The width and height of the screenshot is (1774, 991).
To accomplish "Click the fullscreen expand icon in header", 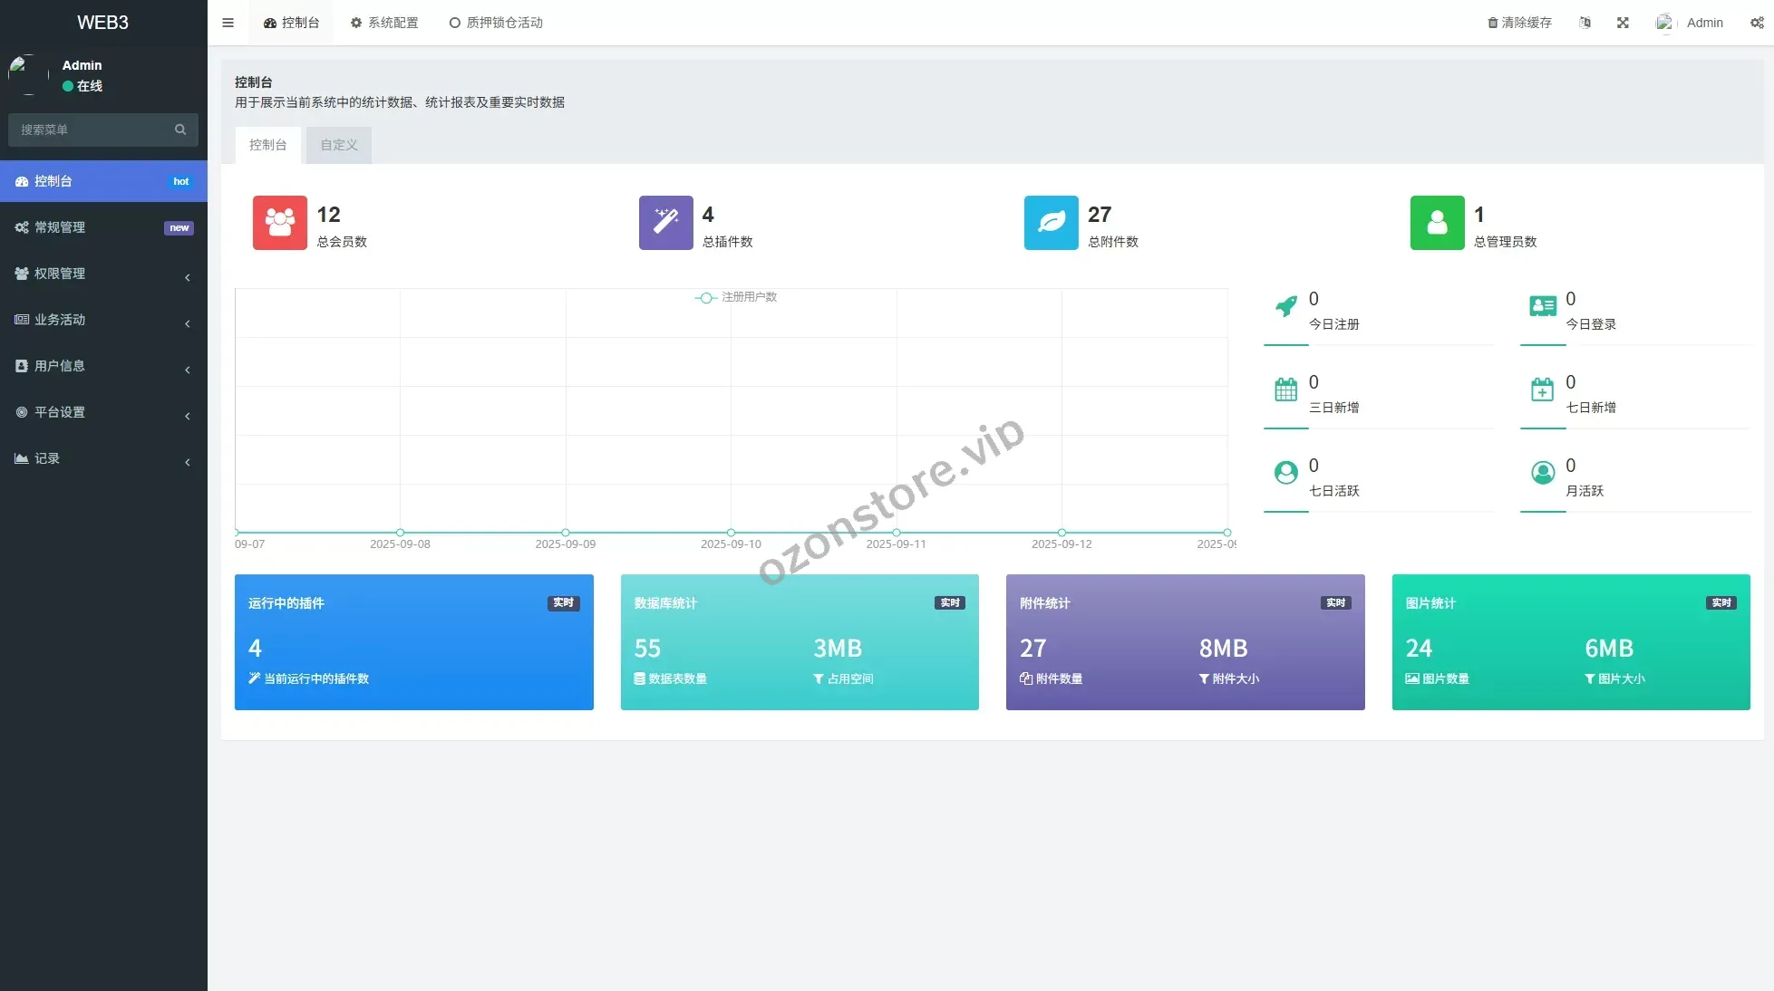I will 1623,23.
